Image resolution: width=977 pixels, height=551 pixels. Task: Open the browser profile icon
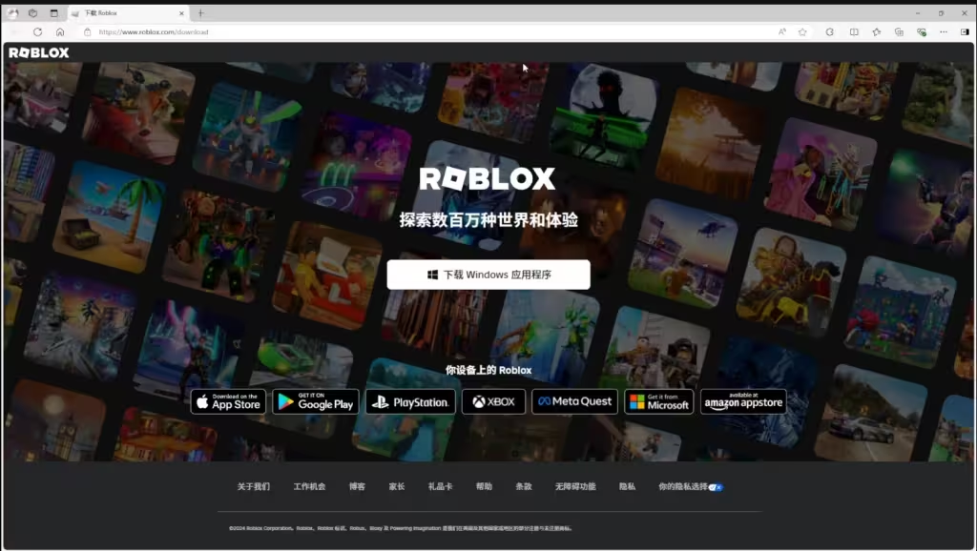pyautogui.click(x=12, y=13)
